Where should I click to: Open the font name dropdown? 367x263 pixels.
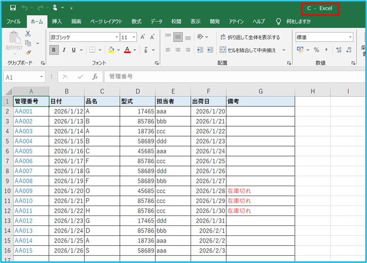117,37
